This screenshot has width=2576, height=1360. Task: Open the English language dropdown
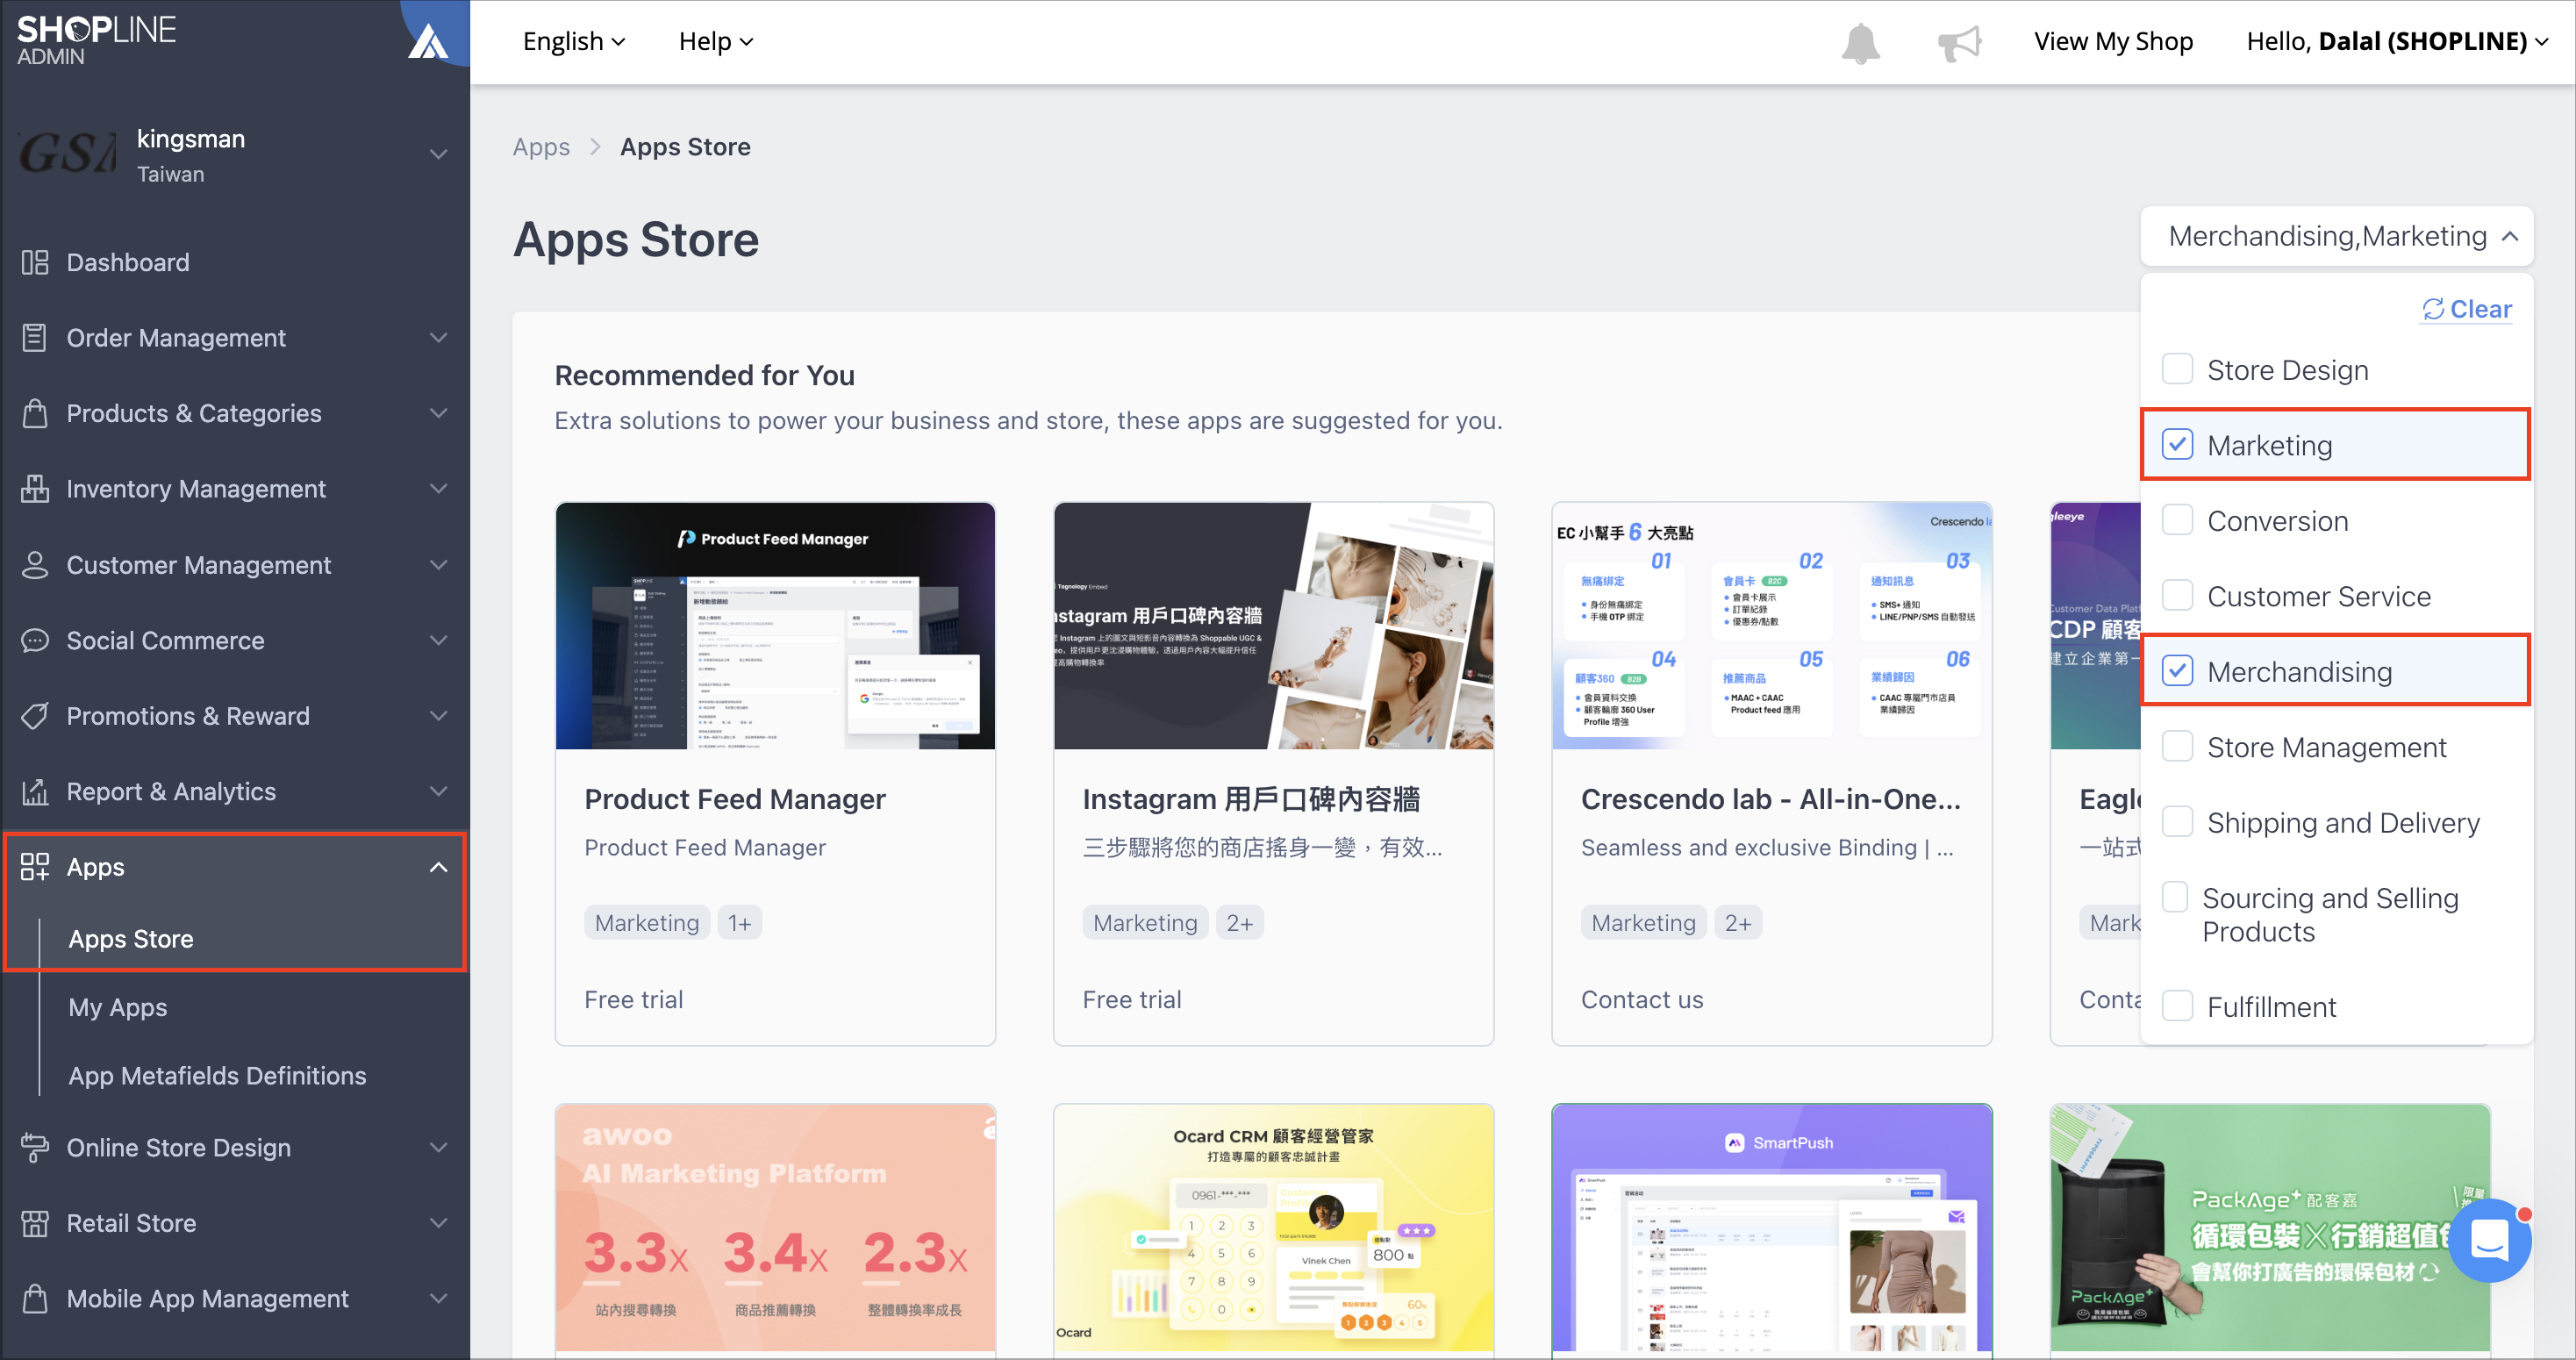(x=574, y=41)
